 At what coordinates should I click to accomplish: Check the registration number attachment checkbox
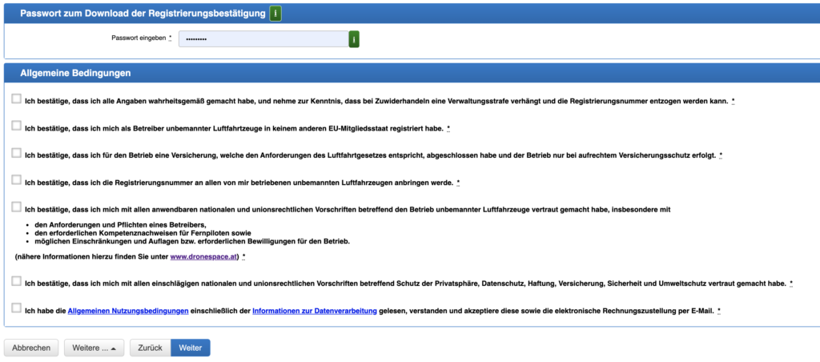[x=17, y=180]
